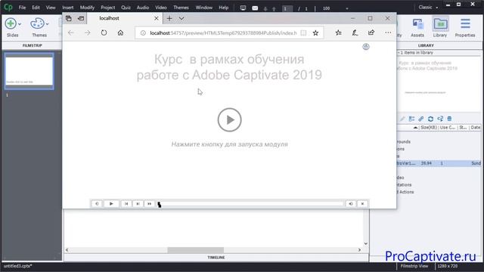This screenshot has width=484, height=272.
Task: Click the accessibility icon at top right of preview
Action: point(366,47)
